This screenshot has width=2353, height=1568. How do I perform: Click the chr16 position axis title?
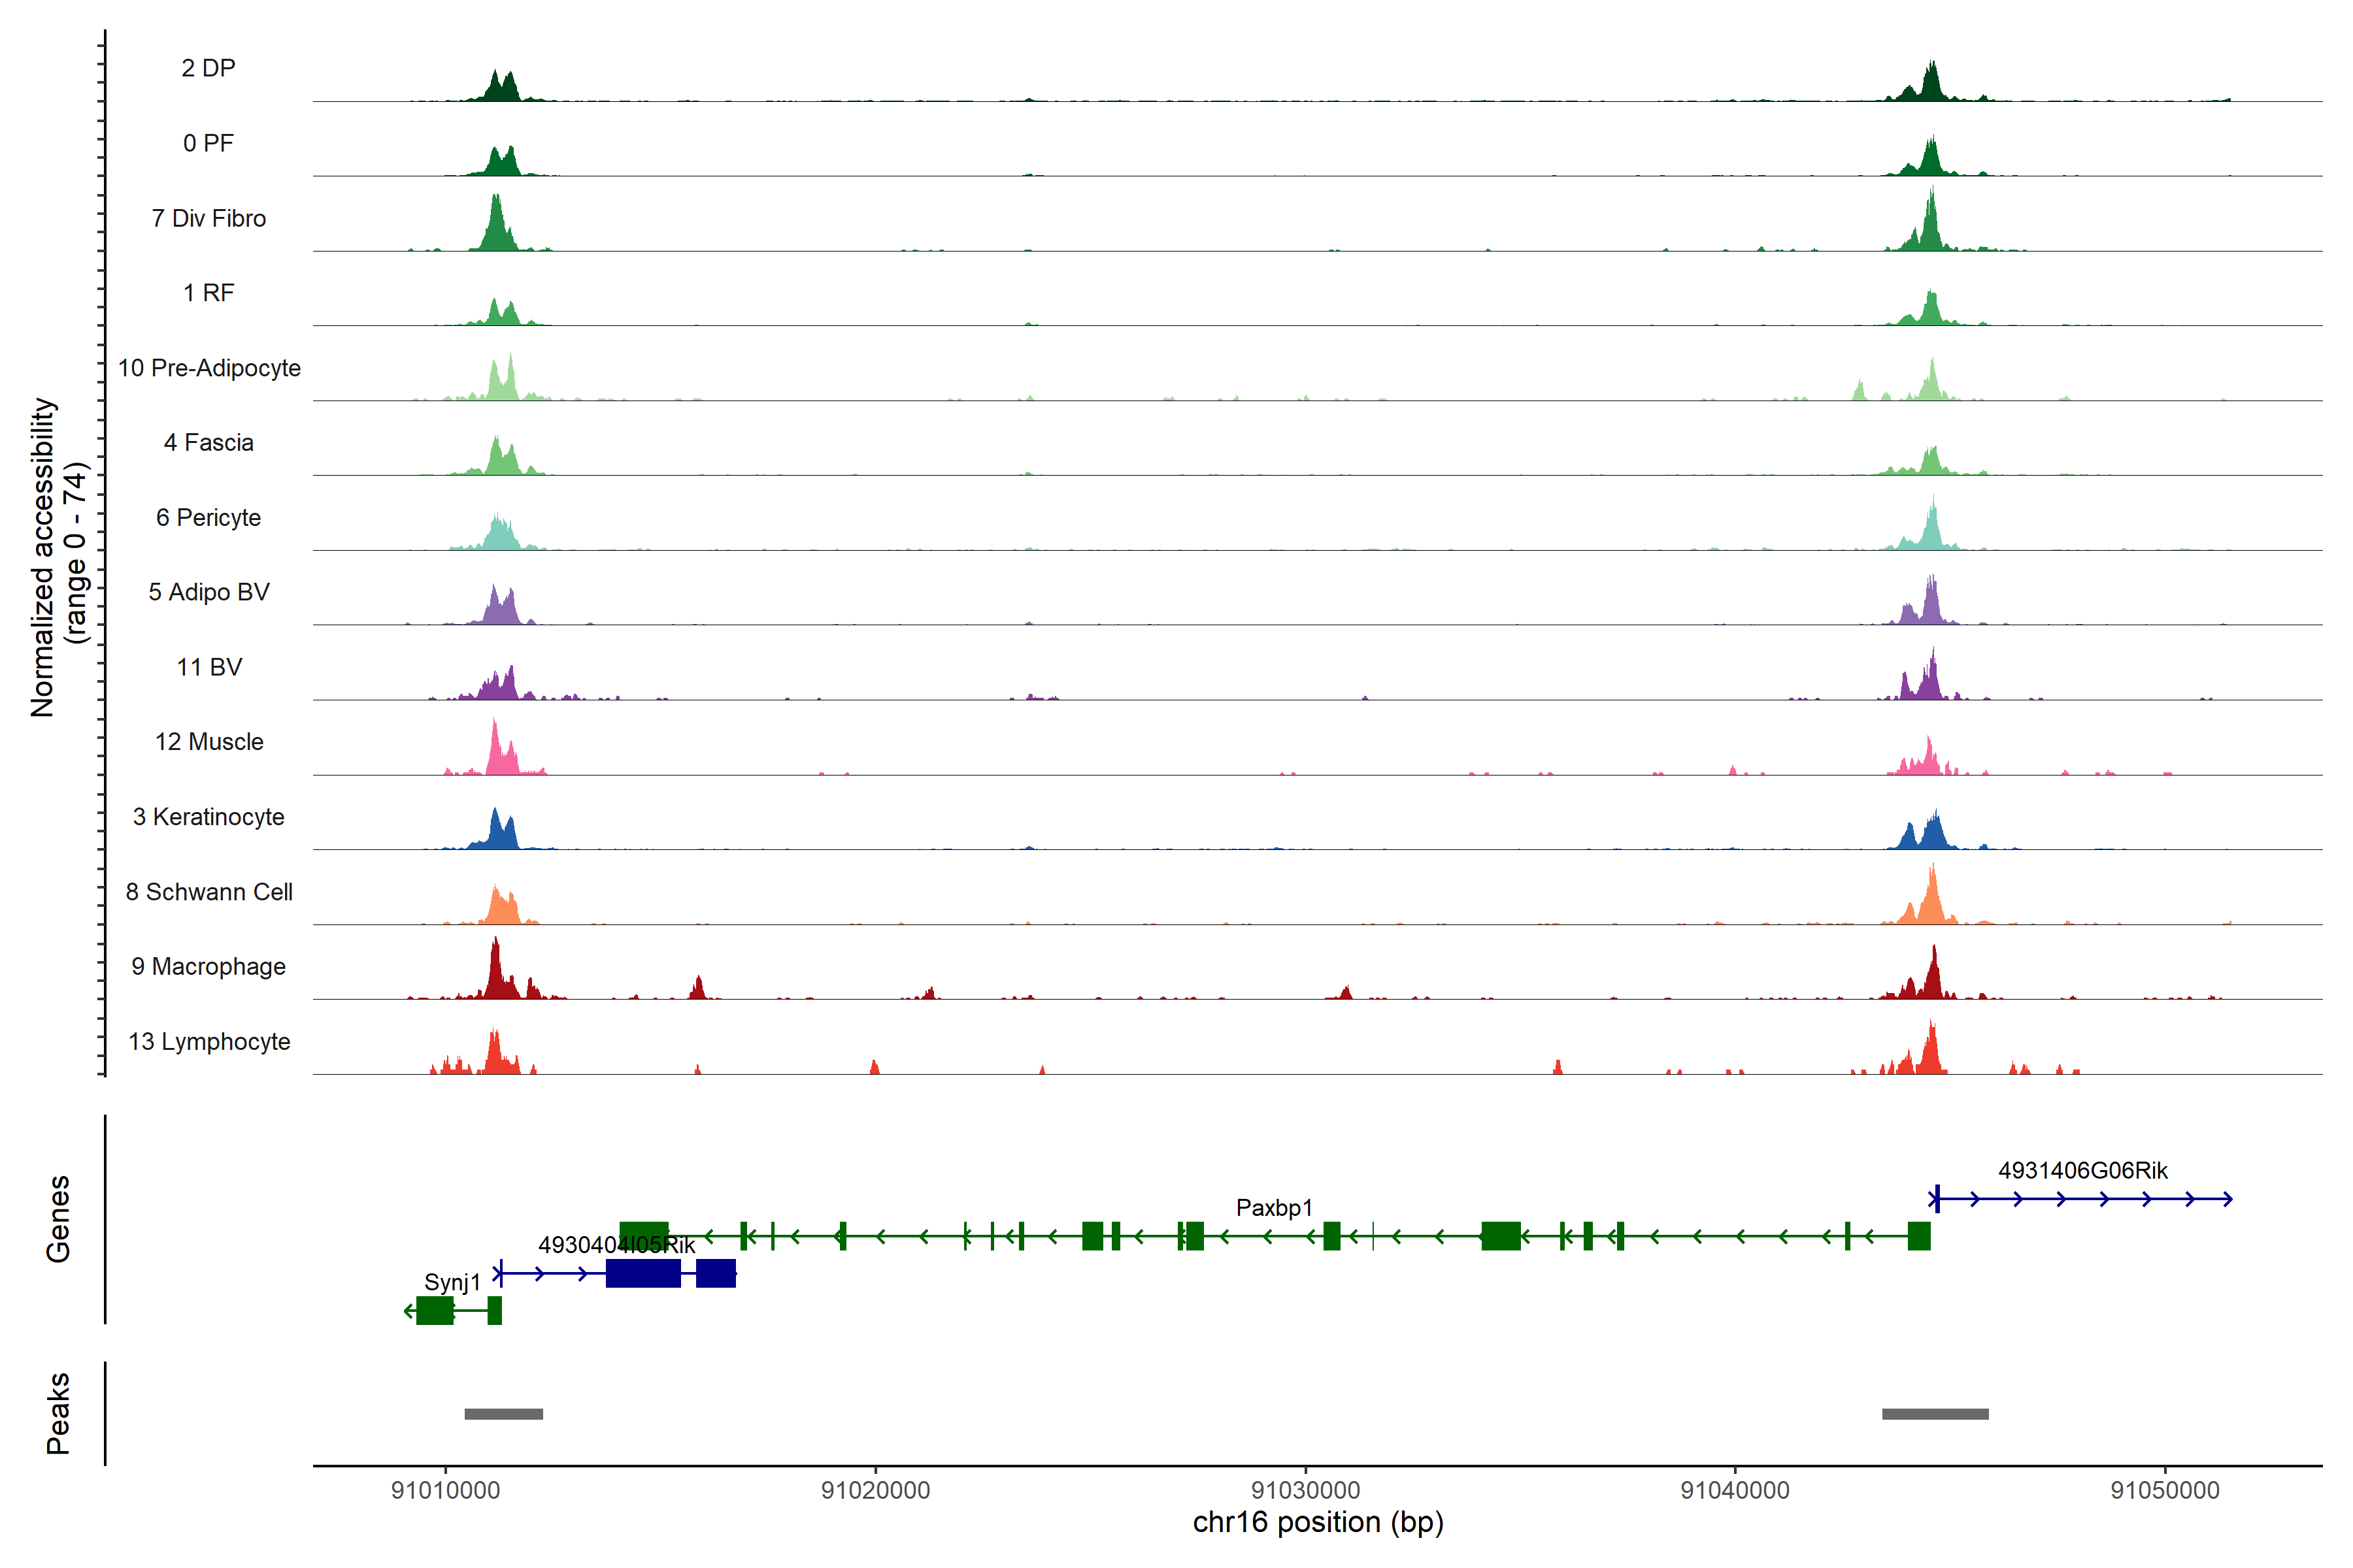[x=1318, y=1522]
